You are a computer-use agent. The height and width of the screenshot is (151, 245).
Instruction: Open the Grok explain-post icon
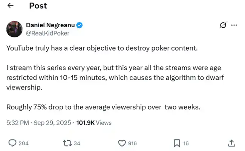pos(223,25)
